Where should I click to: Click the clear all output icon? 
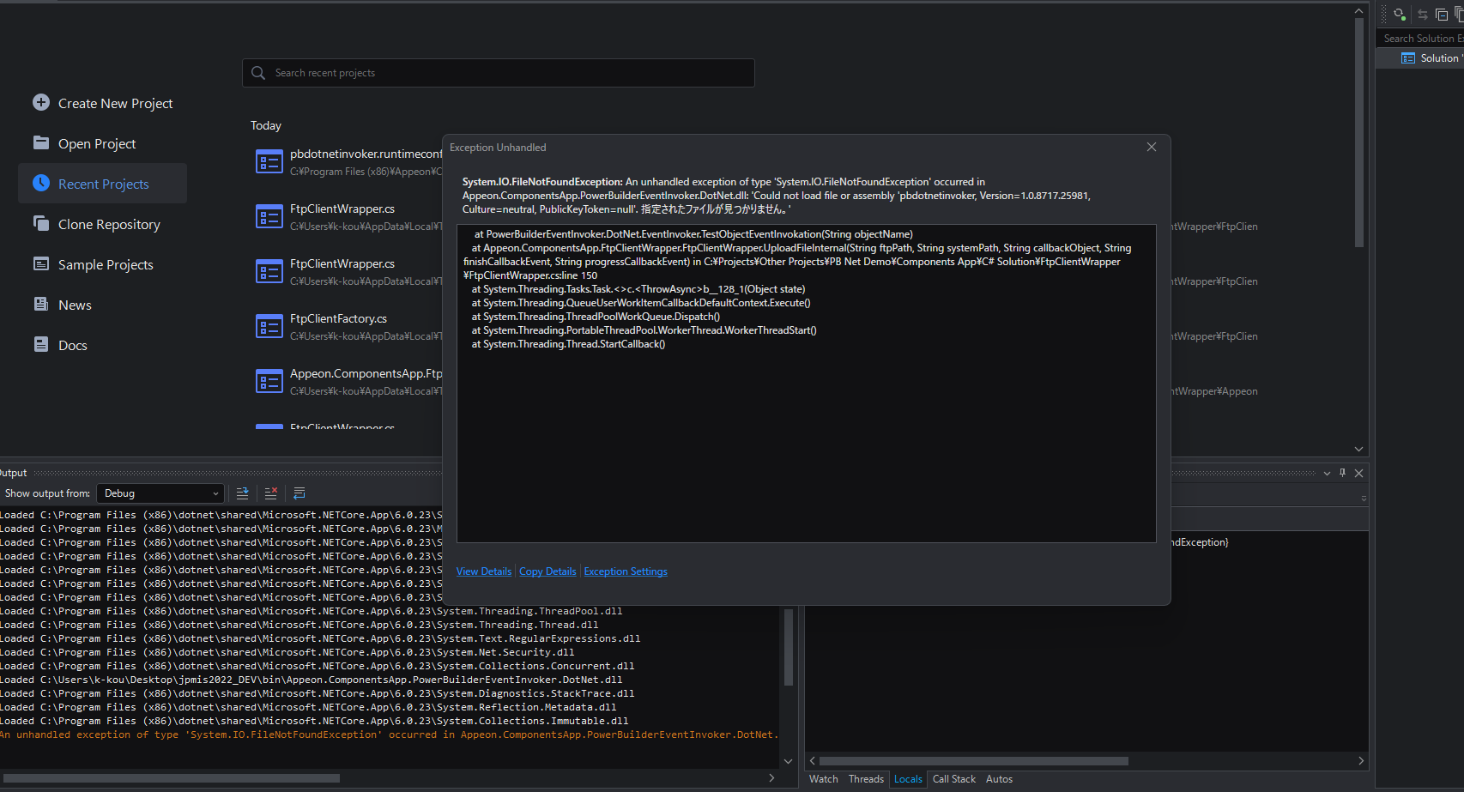270,493
